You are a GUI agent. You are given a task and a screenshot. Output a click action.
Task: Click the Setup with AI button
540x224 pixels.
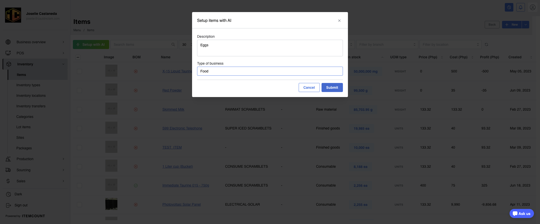(x=91, y=44)
